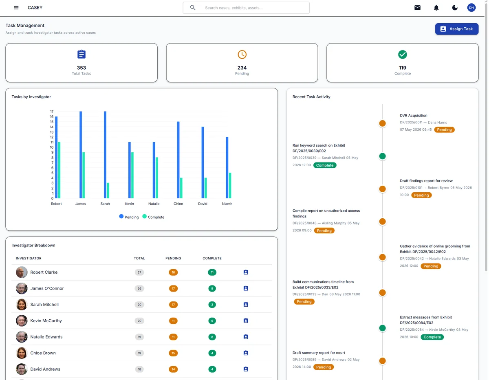This screenshot has width=489, height=380.
Task: Assign task to Chloe Brown icon
Action: (x=246, y=353)
